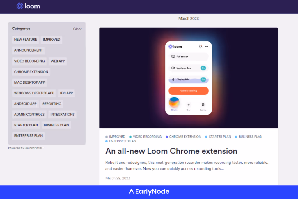Select WINDOWS DESKTOP APP category
The height and width of the screenshot is (199, 298).
click(34, 93)
